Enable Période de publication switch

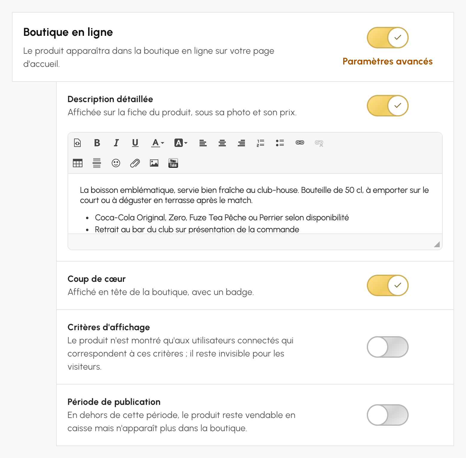click(x=388, y=415)
